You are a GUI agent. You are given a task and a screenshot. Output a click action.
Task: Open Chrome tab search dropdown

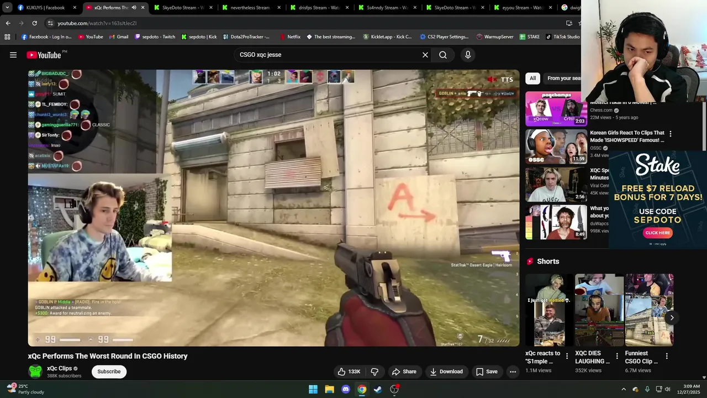(x=7, y=8)
